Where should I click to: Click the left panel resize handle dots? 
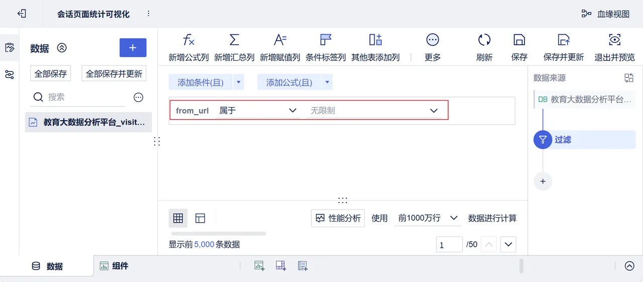(x=157, y=141)
